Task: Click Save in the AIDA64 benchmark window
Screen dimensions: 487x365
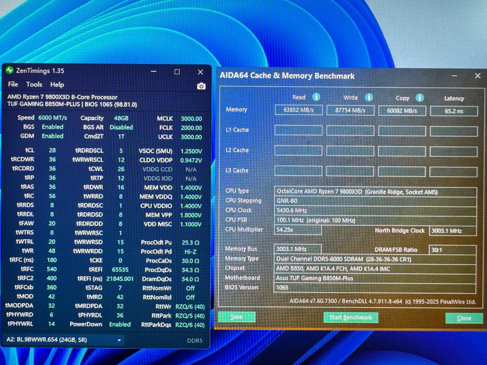Action: click(x=236, y=317)
